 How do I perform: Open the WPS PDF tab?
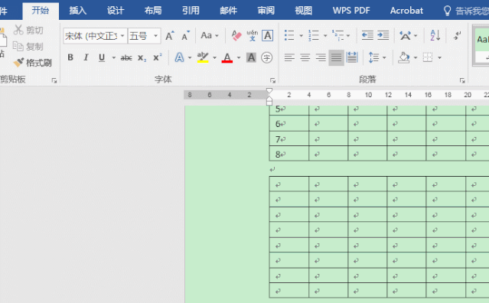click(351, 11)
